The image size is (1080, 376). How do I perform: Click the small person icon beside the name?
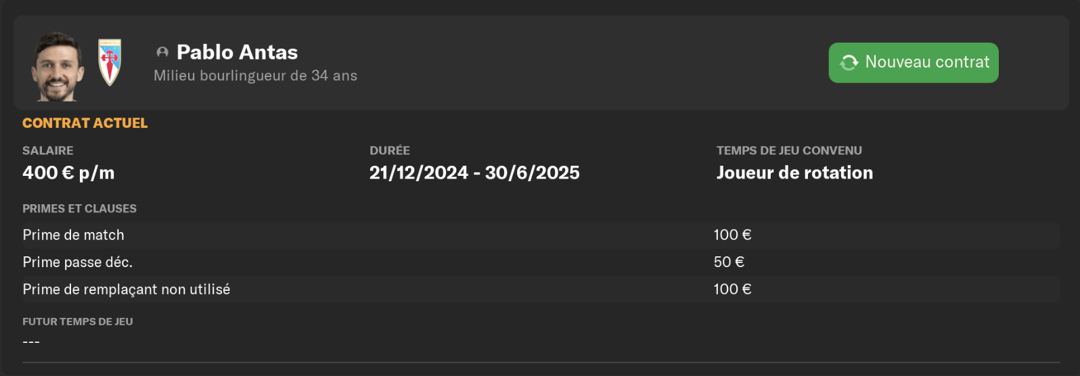pyautogui.click(x=162, y=52)
